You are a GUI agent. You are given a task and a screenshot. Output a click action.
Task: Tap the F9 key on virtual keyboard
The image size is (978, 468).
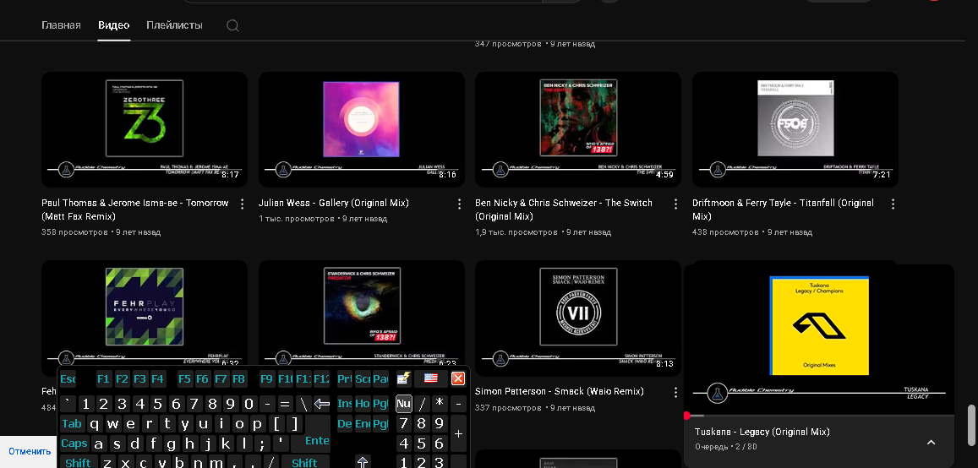pyautogui.click(x=267, y=378)
